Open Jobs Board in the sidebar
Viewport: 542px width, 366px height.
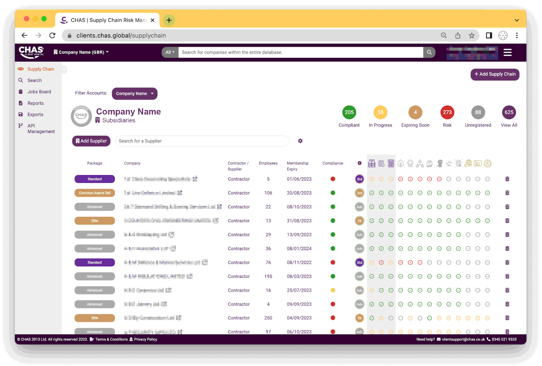coord(39,92)
